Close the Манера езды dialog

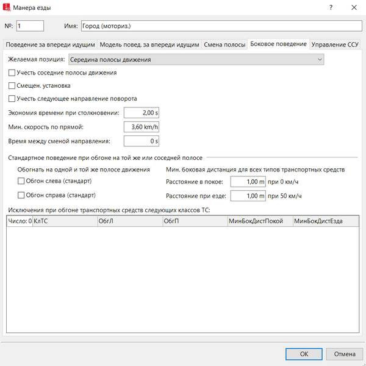(354, 8)
